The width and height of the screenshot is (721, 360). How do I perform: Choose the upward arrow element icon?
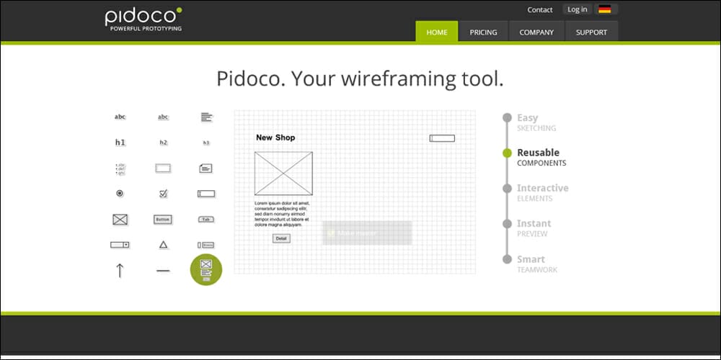point(120,271)
